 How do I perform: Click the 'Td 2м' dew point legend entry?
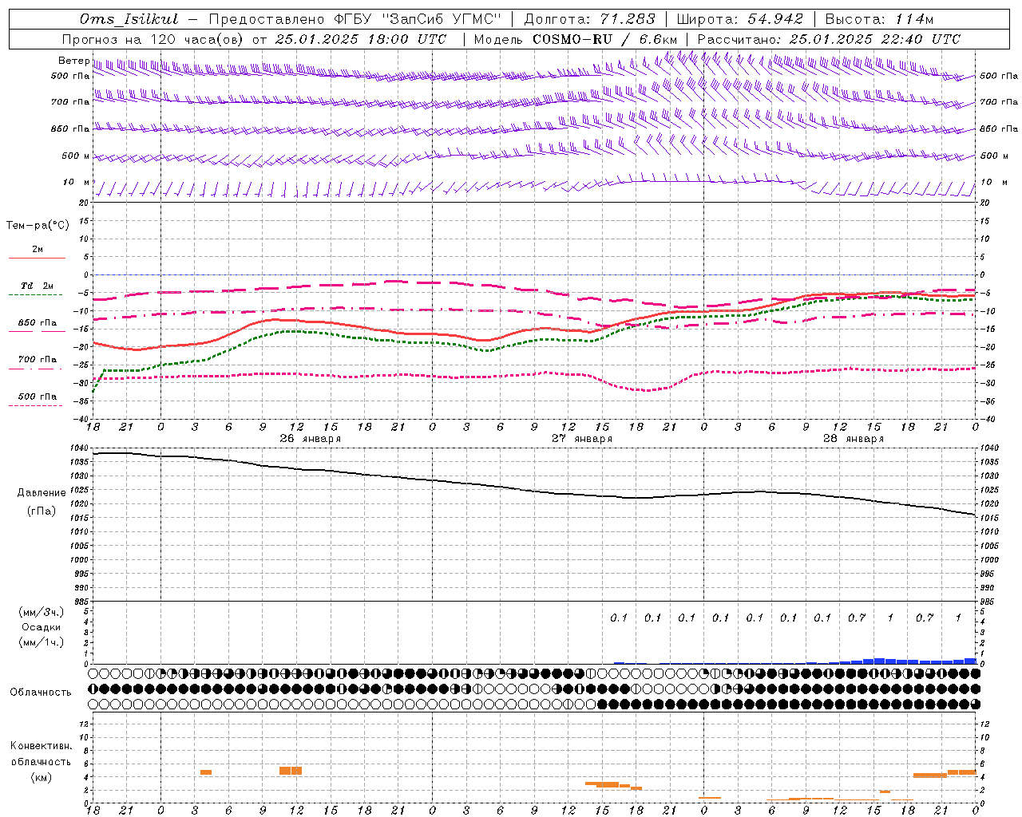click(38, 286)
